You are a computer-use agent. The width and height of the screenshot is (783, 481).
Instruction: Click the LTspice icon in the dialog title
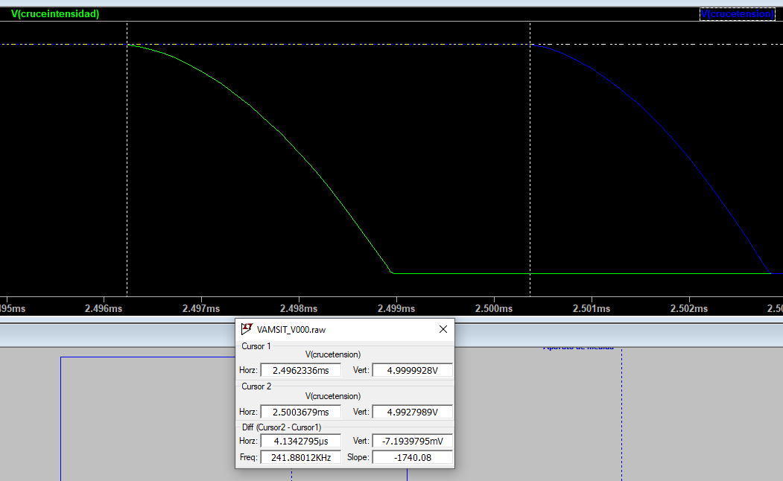point(247,329)
